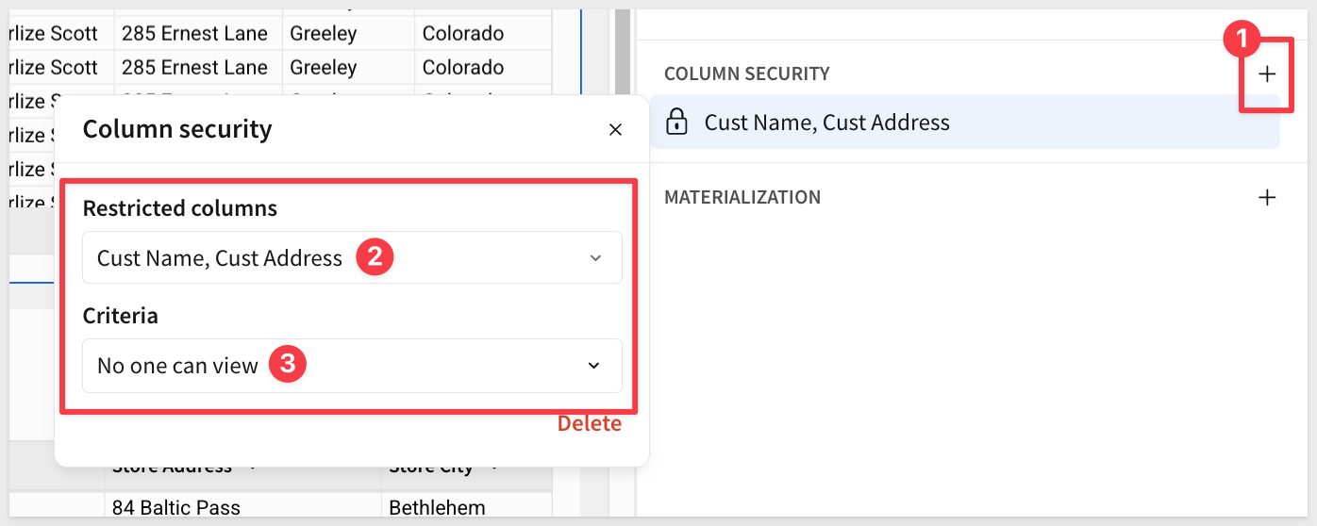Viewport: 1317px width, 526px height.
Task: Add a new column security rule
Action: (1267, 74)
